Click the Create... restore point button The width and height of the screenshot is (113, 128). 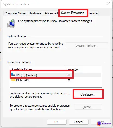(88, 107)
